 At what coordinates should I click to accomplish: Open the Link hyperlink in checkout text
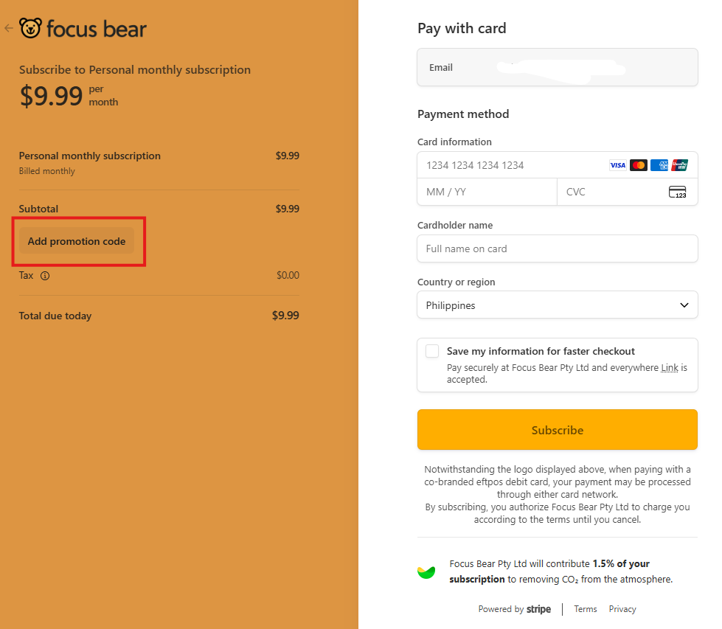(x=669, y=367)
